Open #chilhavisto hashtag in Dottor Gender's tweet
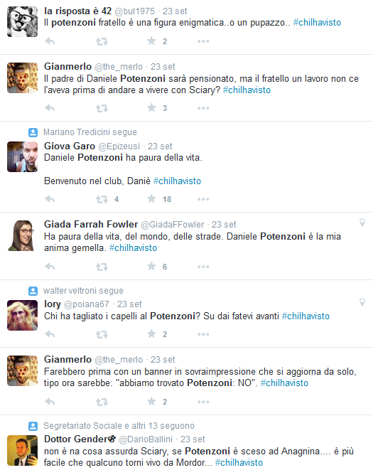373x475 pixels. tap(239, 463)
